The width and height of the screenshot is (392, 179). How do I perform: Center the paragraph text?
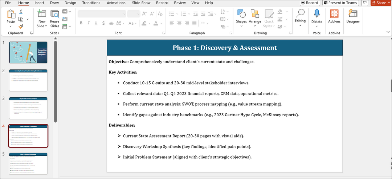coord(179,23)
